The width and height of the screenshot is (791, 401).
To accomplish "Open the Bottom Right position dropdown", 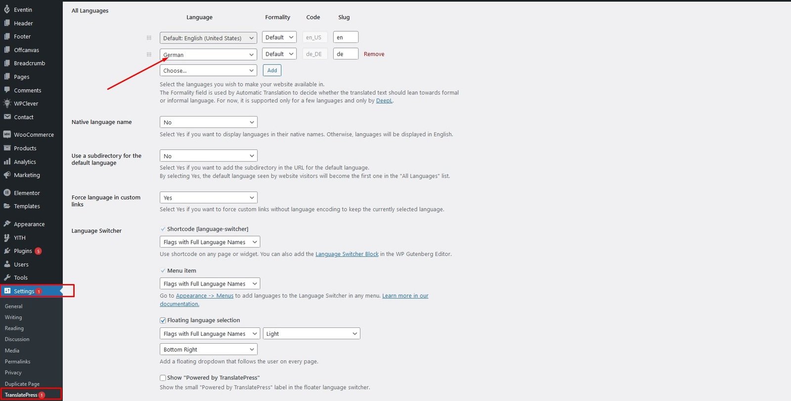I will click(209, 349).
